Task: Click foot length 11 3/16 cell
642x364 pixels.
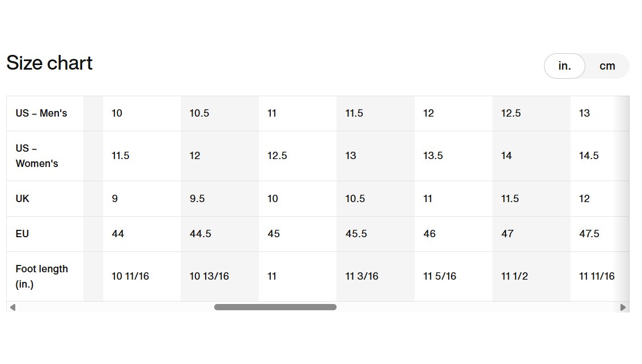Action: point(376,276)
